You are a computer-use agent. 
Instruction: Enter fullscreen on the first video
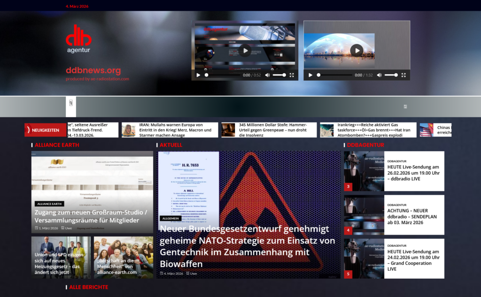coord(292,75)
